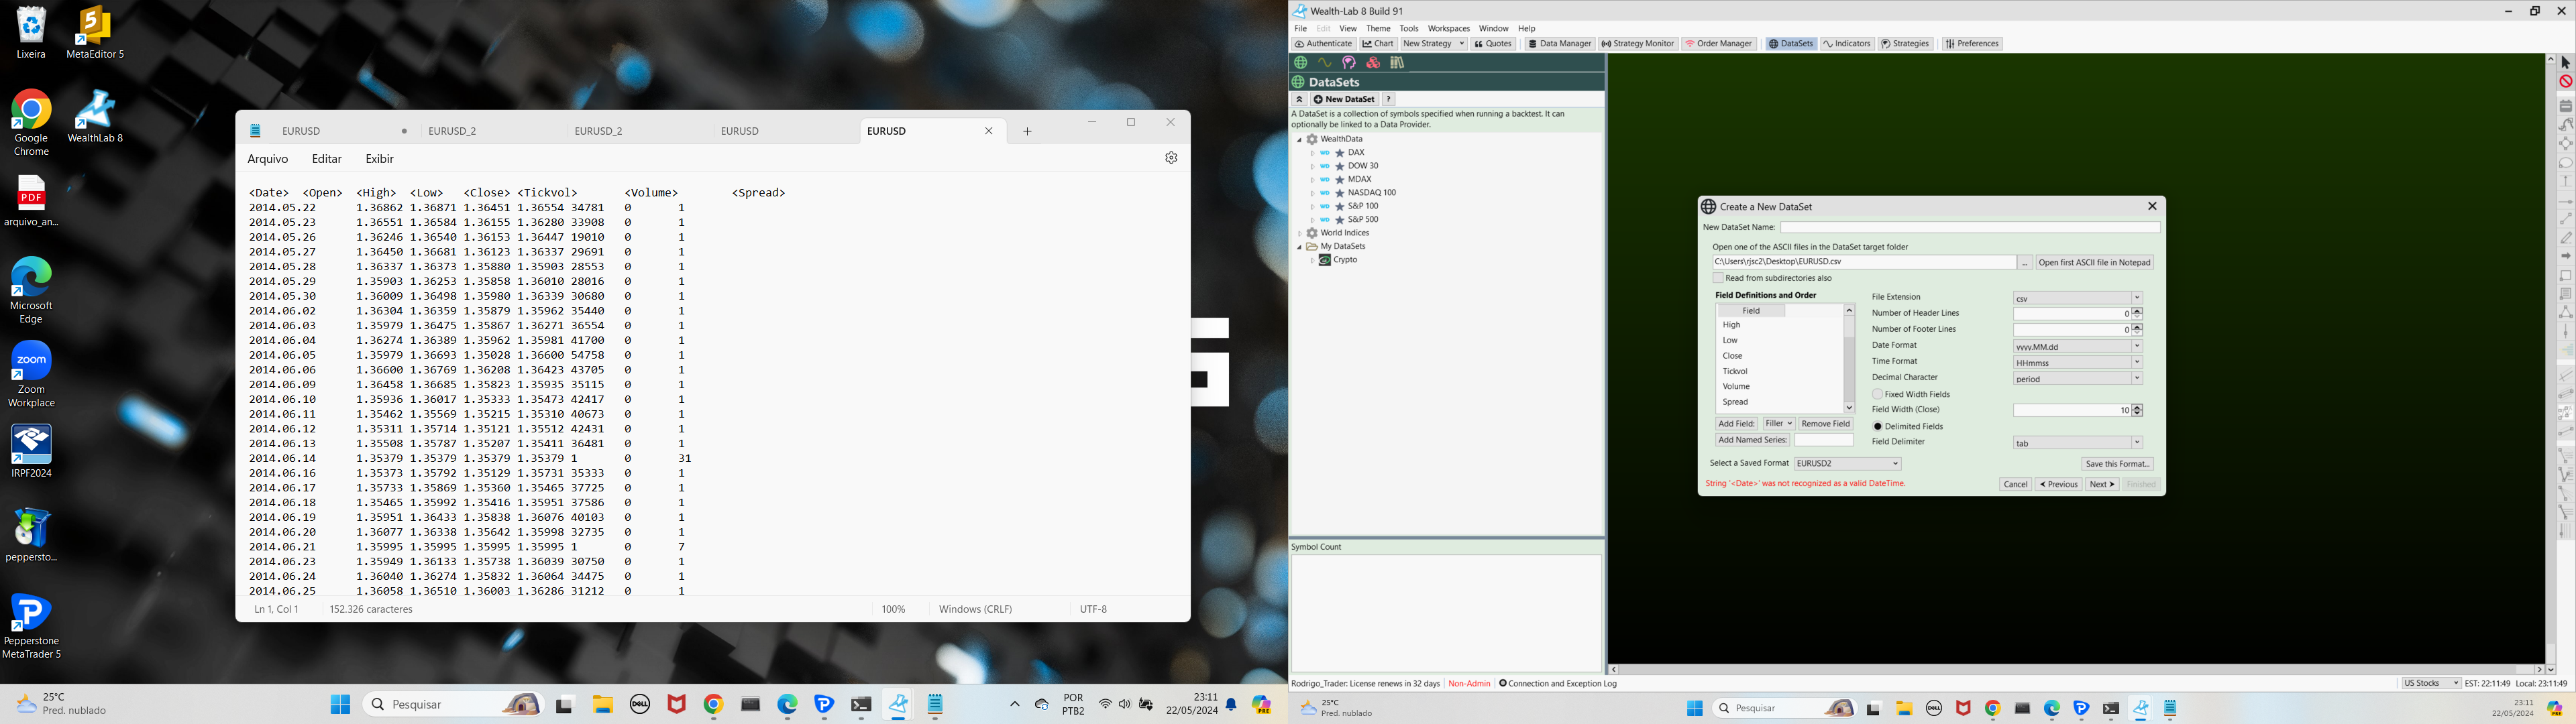Screen dimensions: 2576x724
Task: Click Open first ASCII file in Notepad
Action: pyautogui.click(x=2094, y=262)
